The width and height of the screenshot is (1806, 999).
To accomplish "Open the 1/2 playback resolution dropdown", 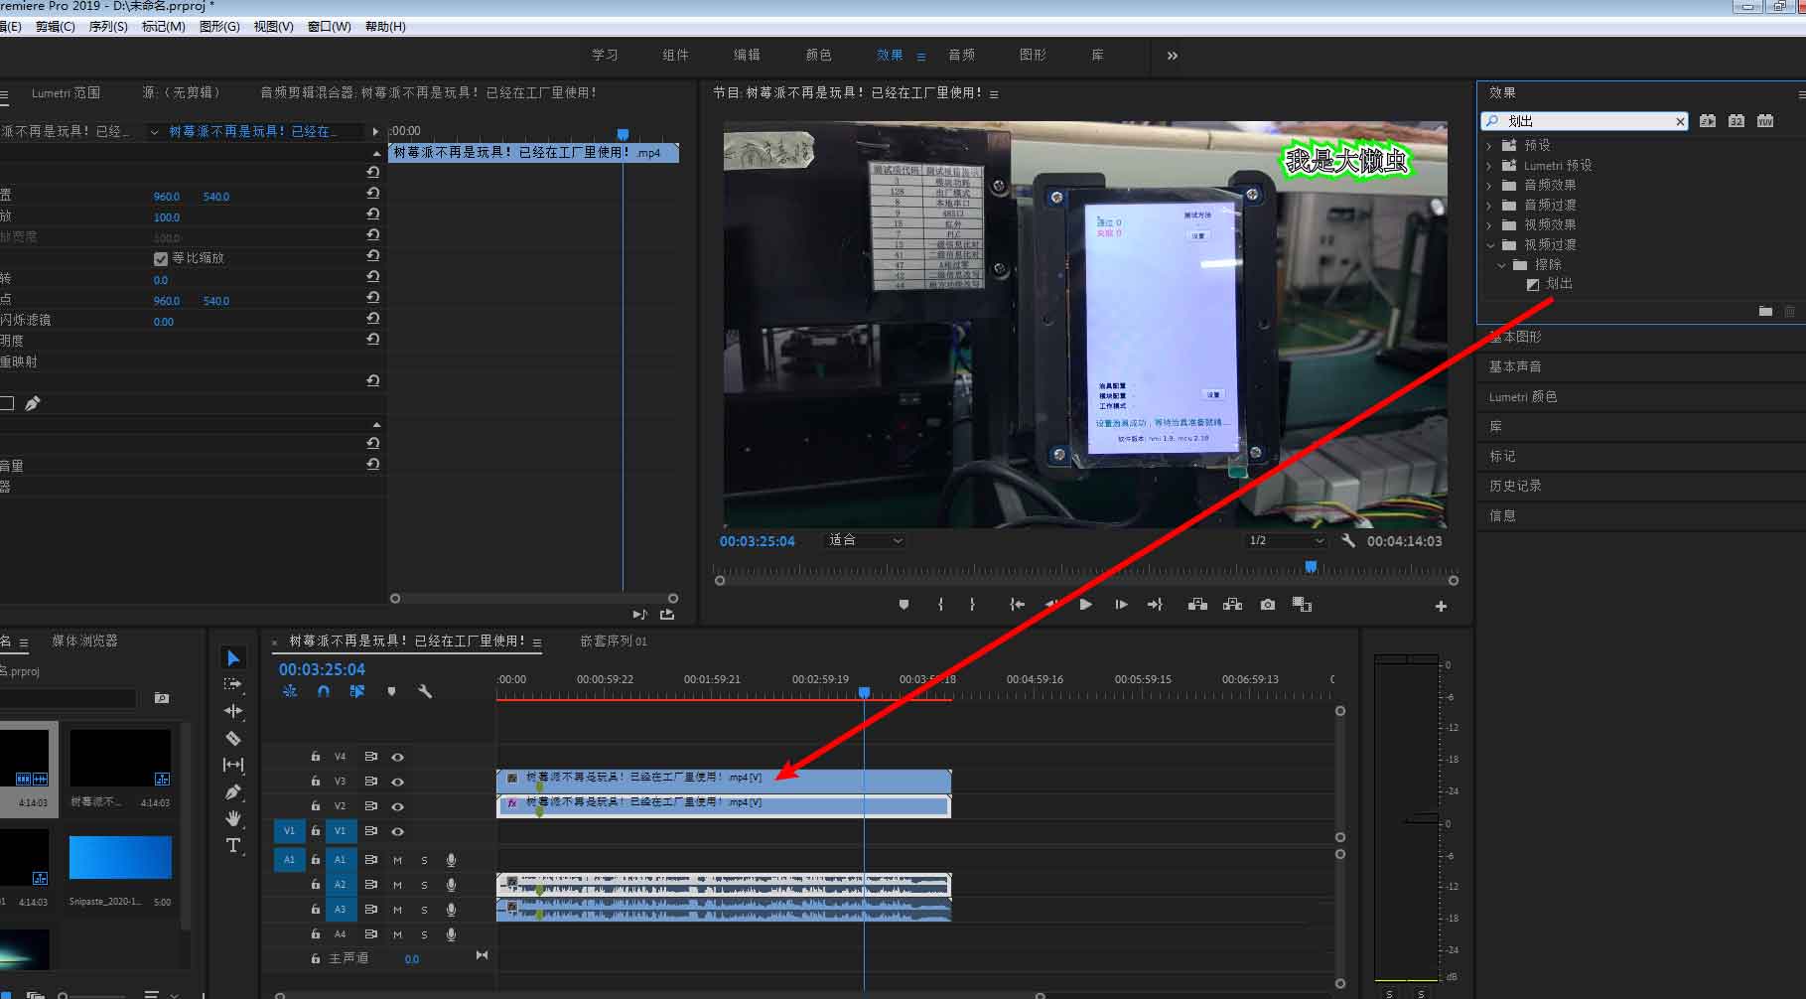I will pos(1286,540).
